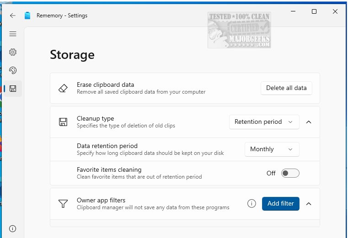Screen dimensions: 348x238
Task: Click the Add filter button
Action: [x=280, y=204]
